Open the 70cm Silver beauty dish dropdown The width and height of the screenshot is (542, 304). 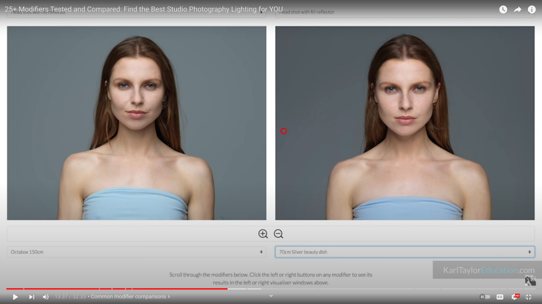click(404, 252)
